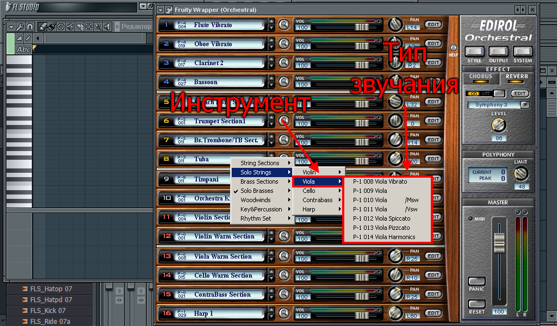Viewport: 557px width, 326px height.
Task: Click the magnifier icon on Bassoon row
Action: 283,82
